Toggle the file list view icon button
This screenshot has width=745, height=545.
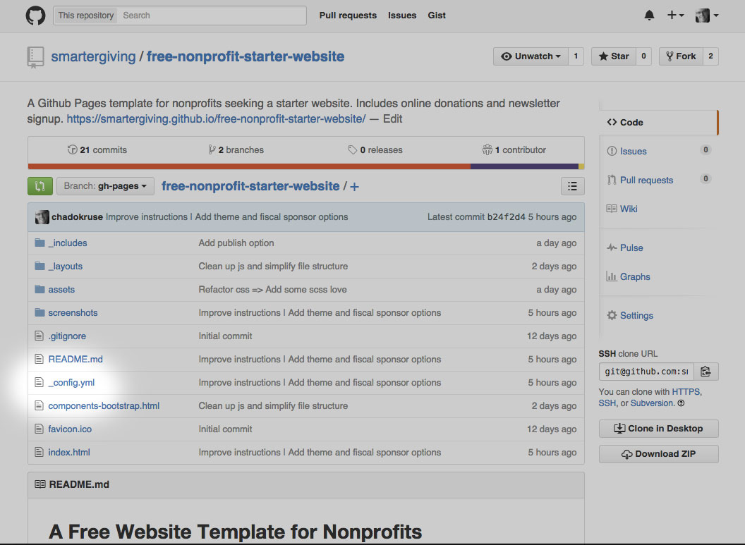click(x=573, y=186)
